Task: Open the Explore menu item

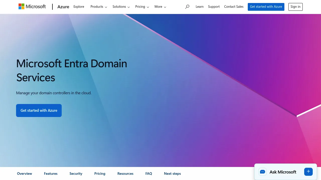Action: (x=79, y=7)
